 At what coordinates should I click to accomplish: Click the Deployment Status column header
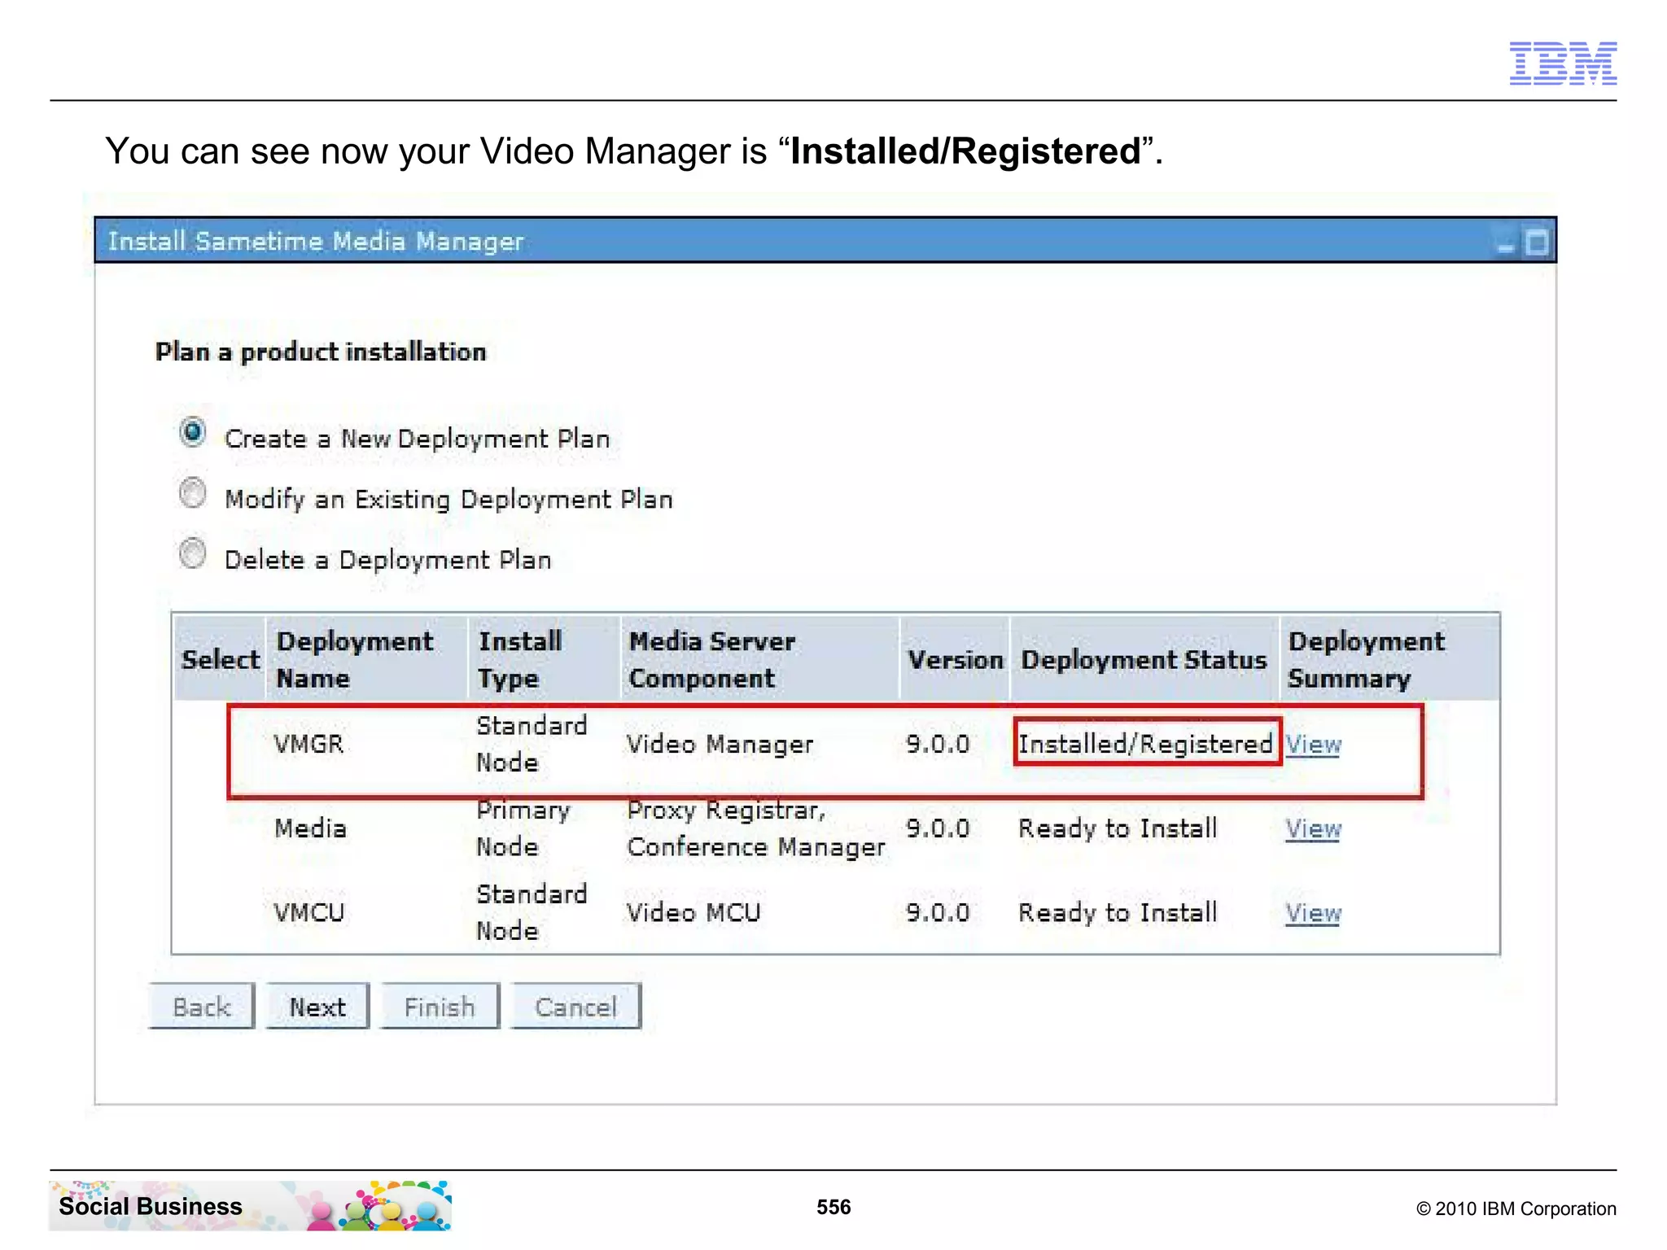(1144, 659)
